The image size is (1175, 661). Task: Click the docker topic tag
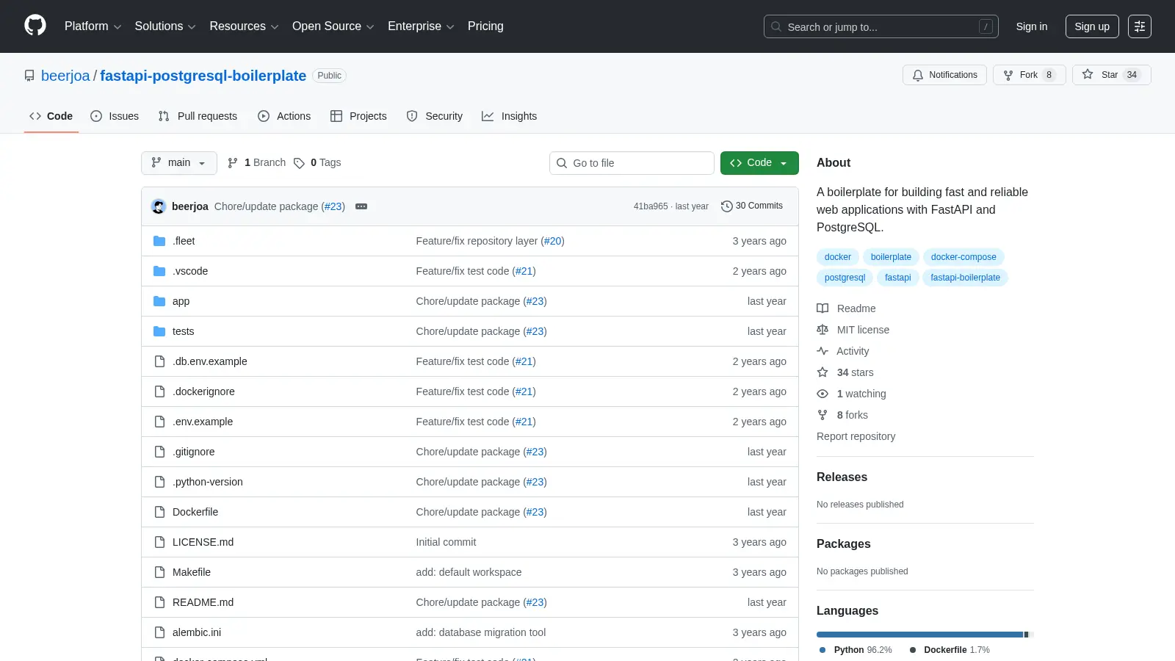(837, 257)
